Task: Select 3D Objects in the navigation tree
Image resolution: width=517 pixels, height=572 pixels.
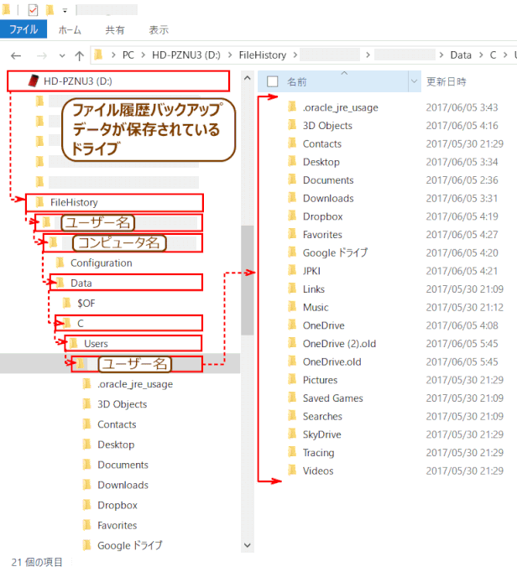Action: 122,404
